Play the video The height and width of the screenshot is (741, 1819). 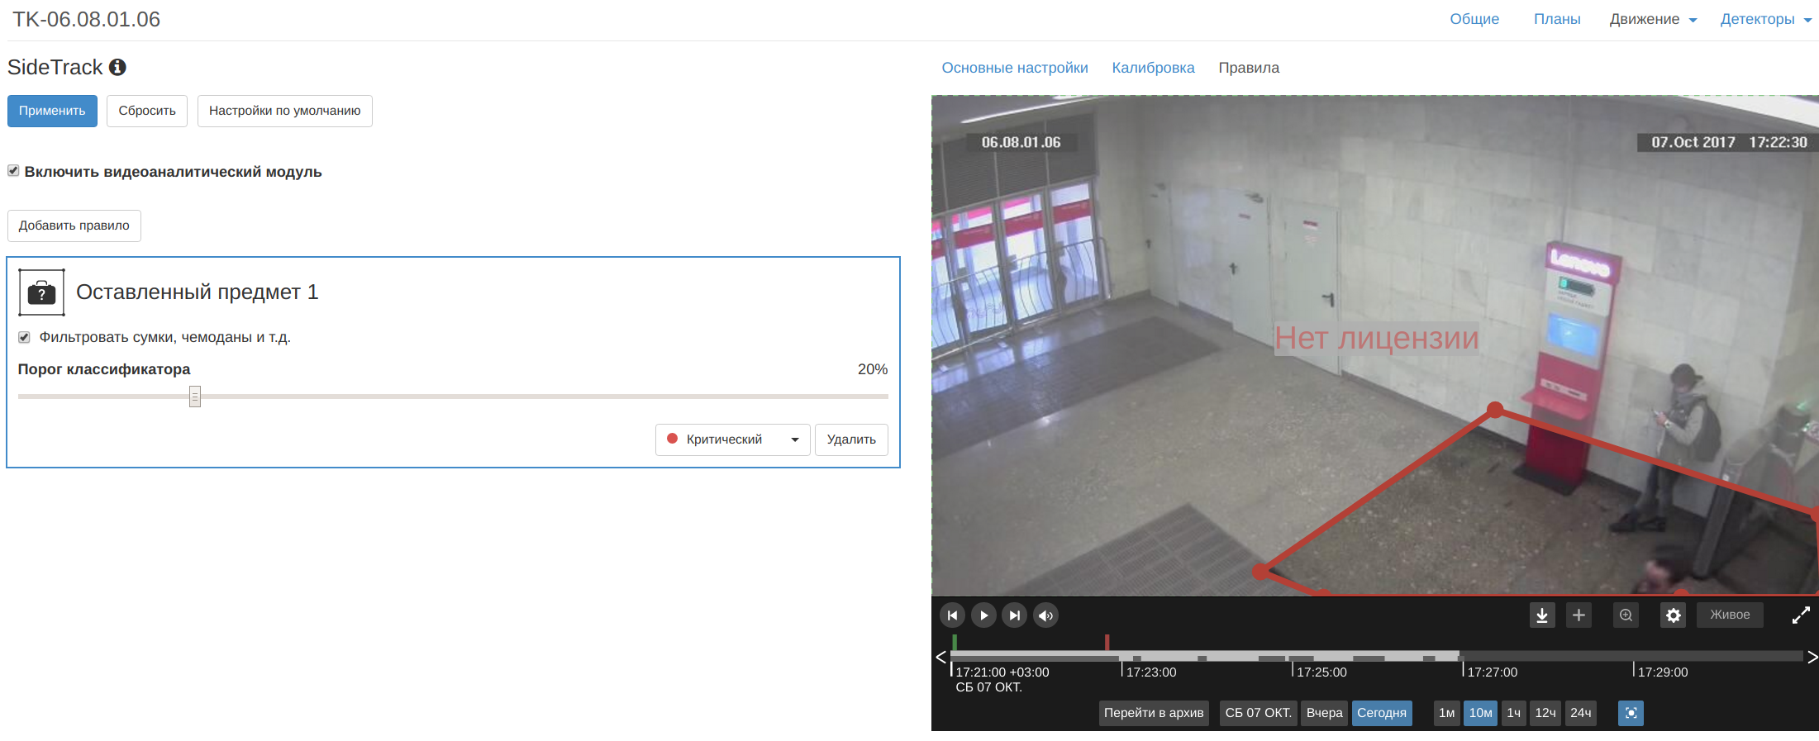(983, 615)
